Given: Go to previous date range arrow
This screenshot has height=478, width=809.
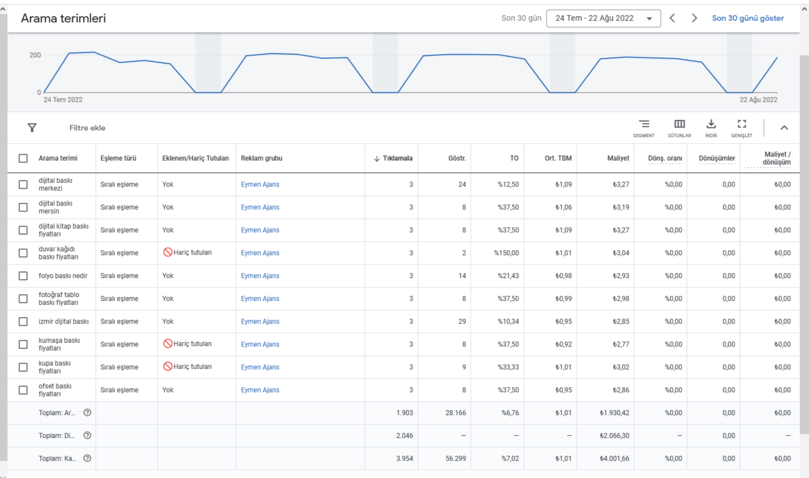Looking at the screenshot, I should (x=672, y=18).
